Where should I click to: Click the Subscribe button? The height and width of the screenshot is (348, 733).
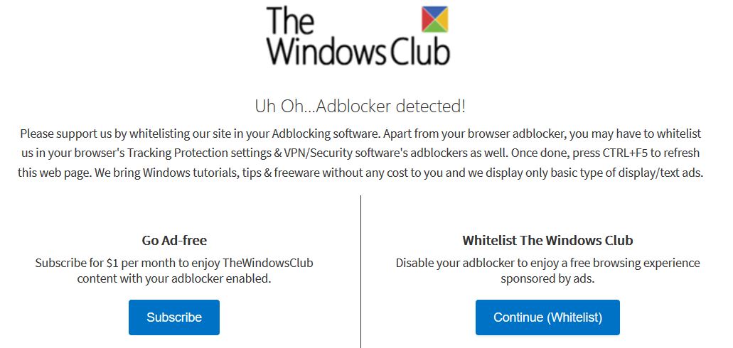[174, 317]
